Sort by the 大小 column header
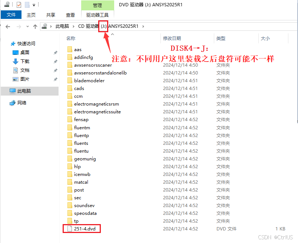The width and height of the screenshot is (298, 243). (265, 39)
